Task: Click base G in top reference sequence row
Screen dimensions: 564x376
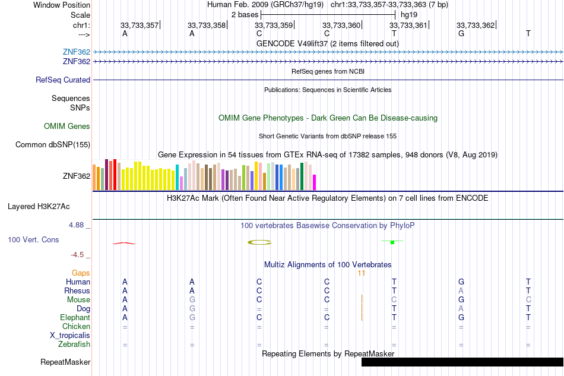Action: [x=461, y=33]
